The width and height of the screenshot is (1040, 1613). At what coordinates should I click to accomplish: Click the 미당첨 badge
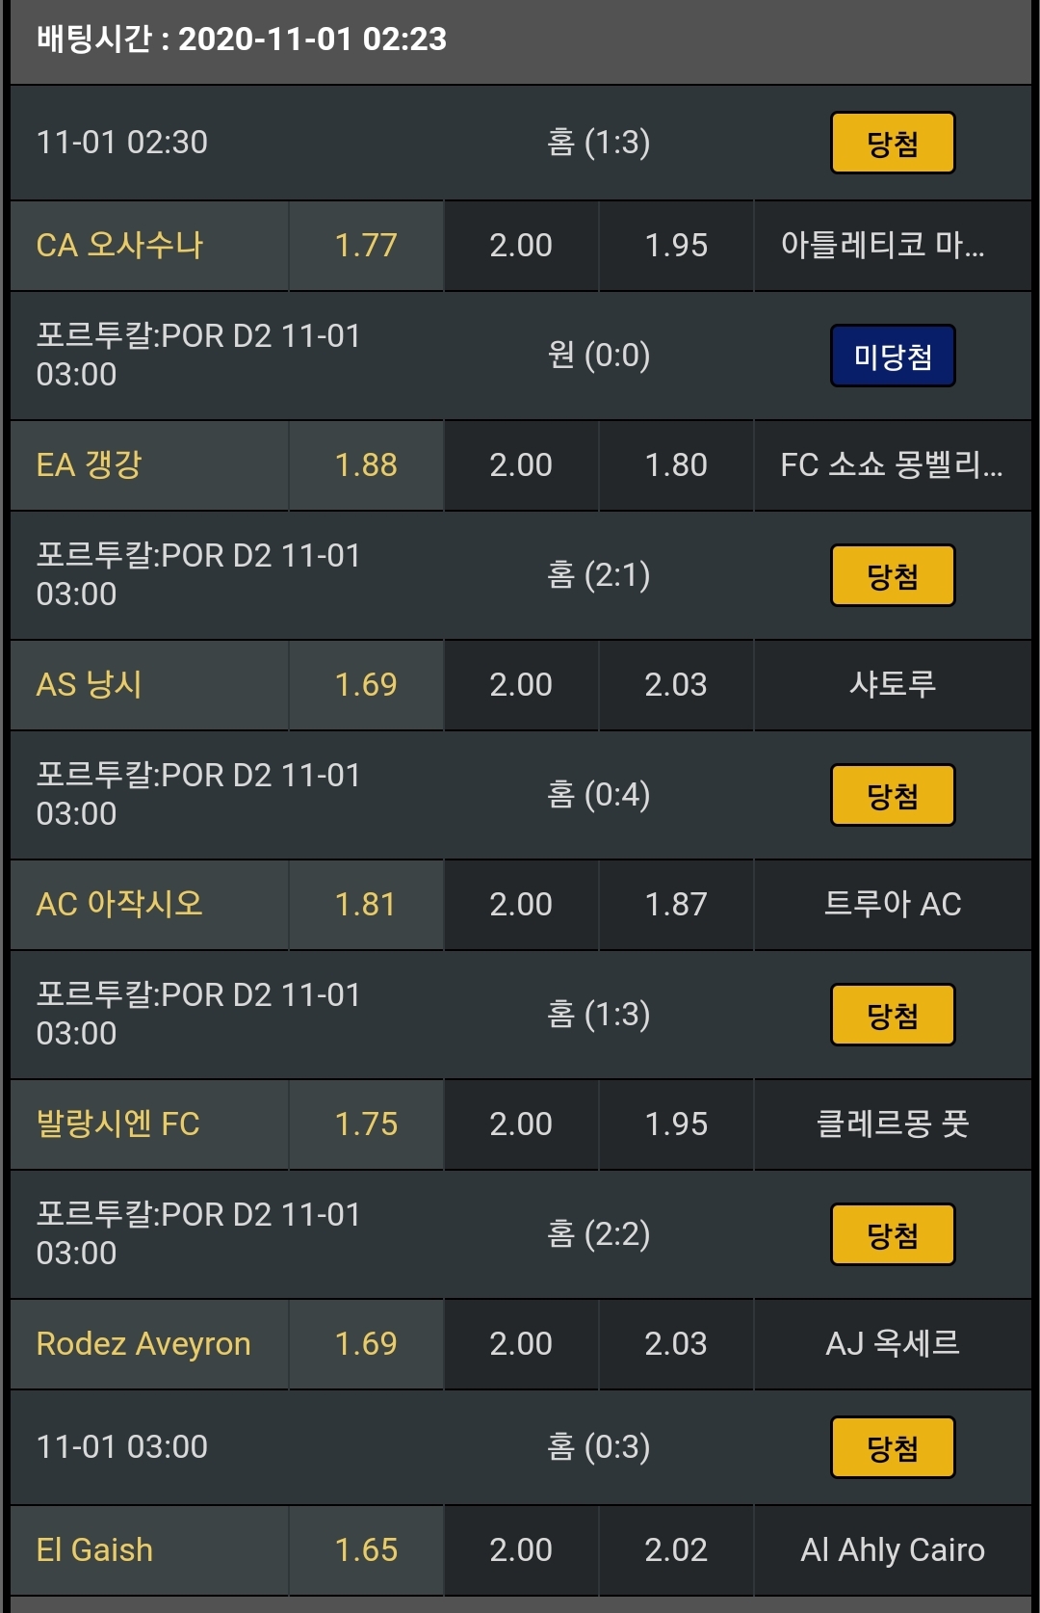[x=893, y=357]
